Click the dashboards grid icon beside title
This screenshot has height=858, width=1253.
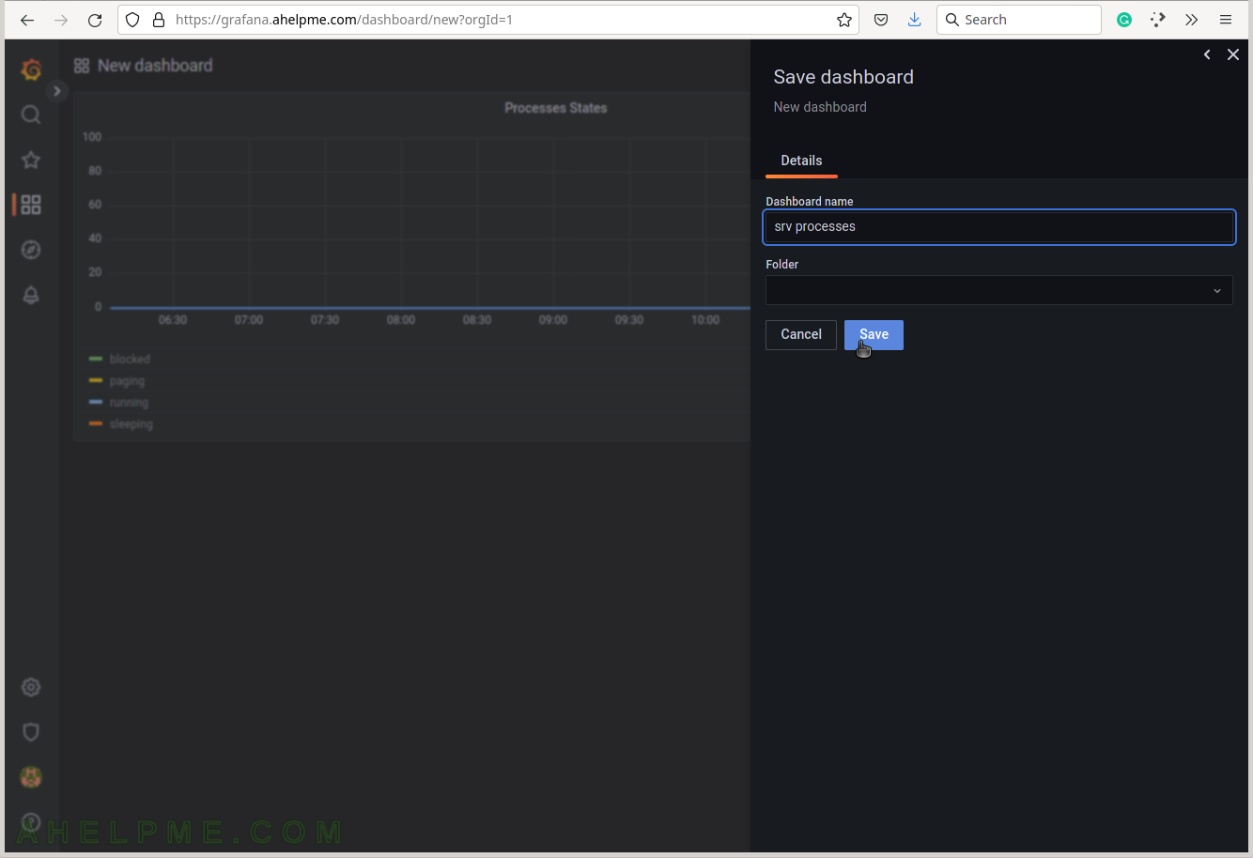pos(82,66)
